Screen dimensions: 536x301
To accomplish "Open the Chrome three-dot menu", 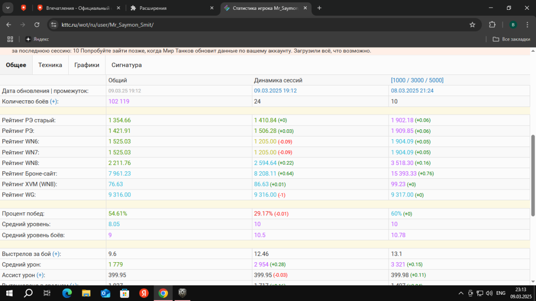I will [527, 25].
